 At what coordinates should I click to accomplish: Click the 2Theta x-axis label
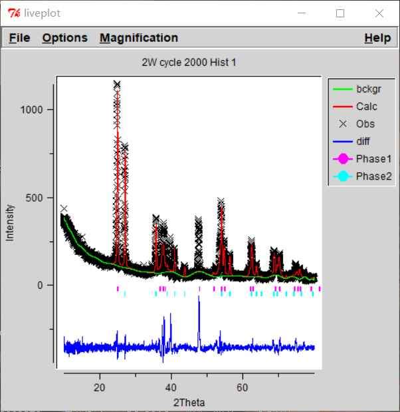coord(189,402)
